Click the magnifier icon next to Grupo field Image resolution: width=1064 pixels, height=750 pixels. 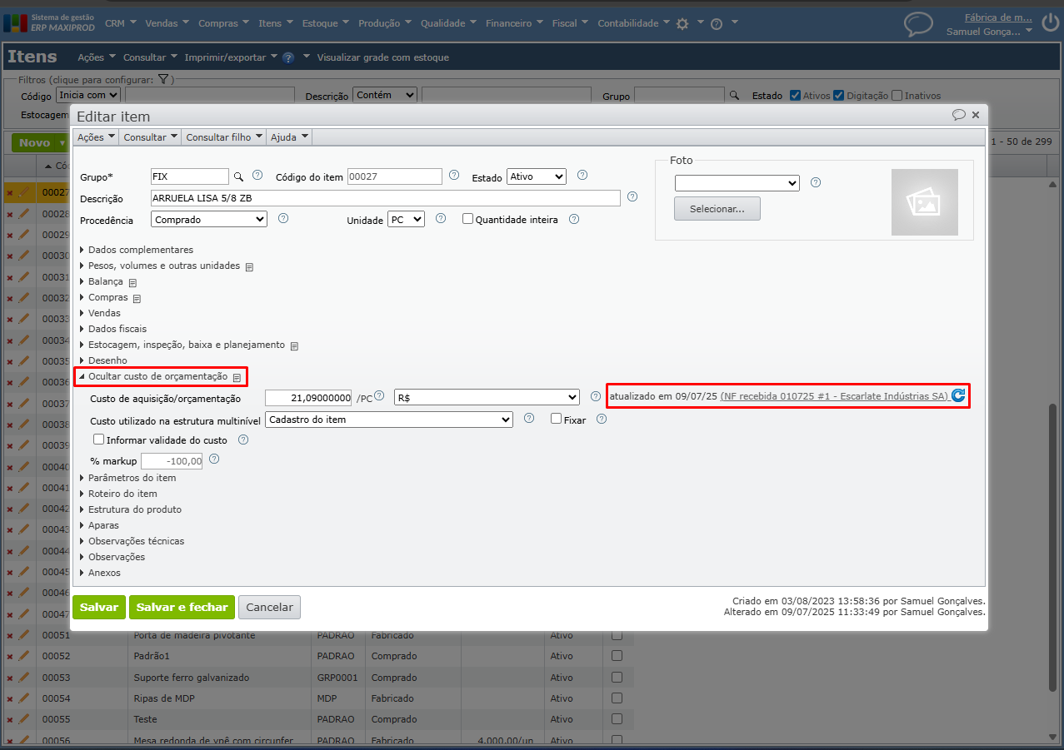coord(238,176)
